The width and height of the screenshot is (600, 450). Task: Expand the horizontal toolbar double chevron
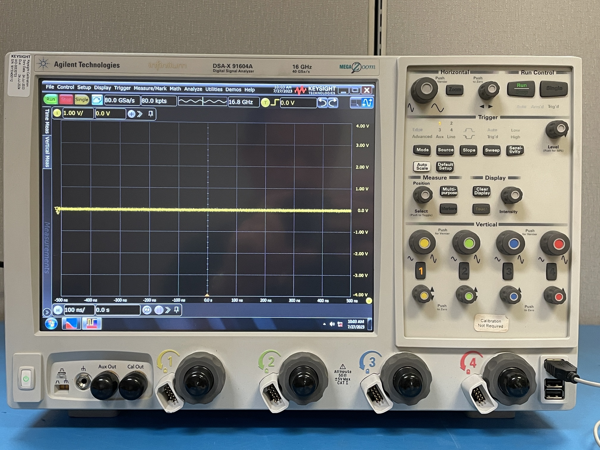[x=168, y=310]
